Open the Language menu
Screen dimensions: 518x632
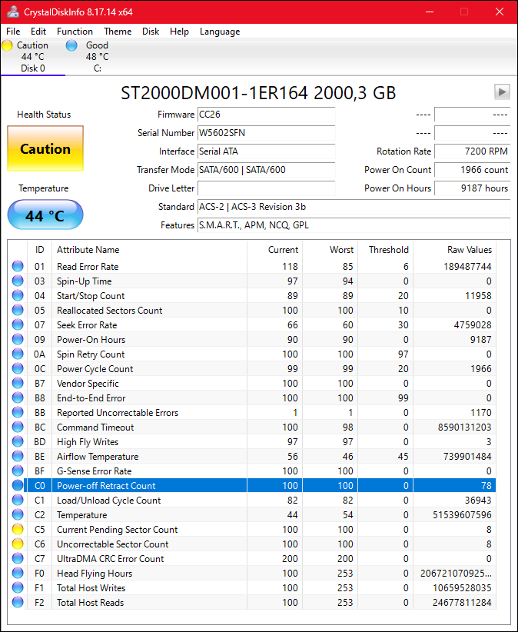coord(220,32)
